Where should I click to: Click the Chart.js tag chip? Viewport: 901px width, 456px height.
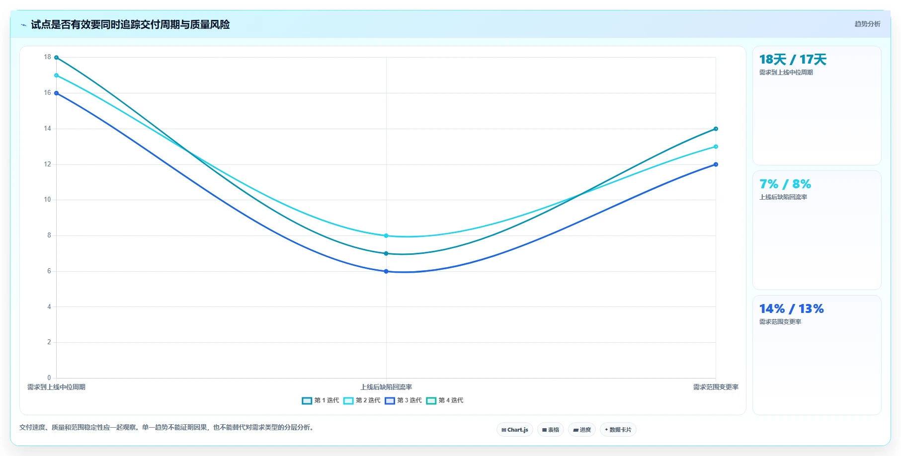[x=515, y=430]
